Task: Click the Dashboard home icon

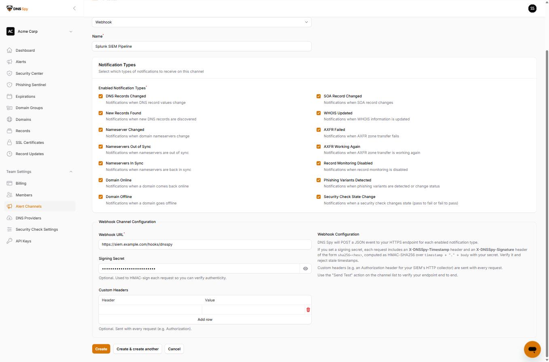Action: pyautogui.click(x=9, y=51)
